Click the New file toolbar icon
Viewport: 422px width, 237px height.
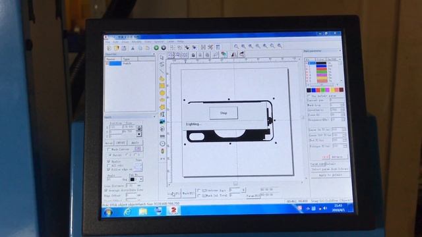(109, 48)
